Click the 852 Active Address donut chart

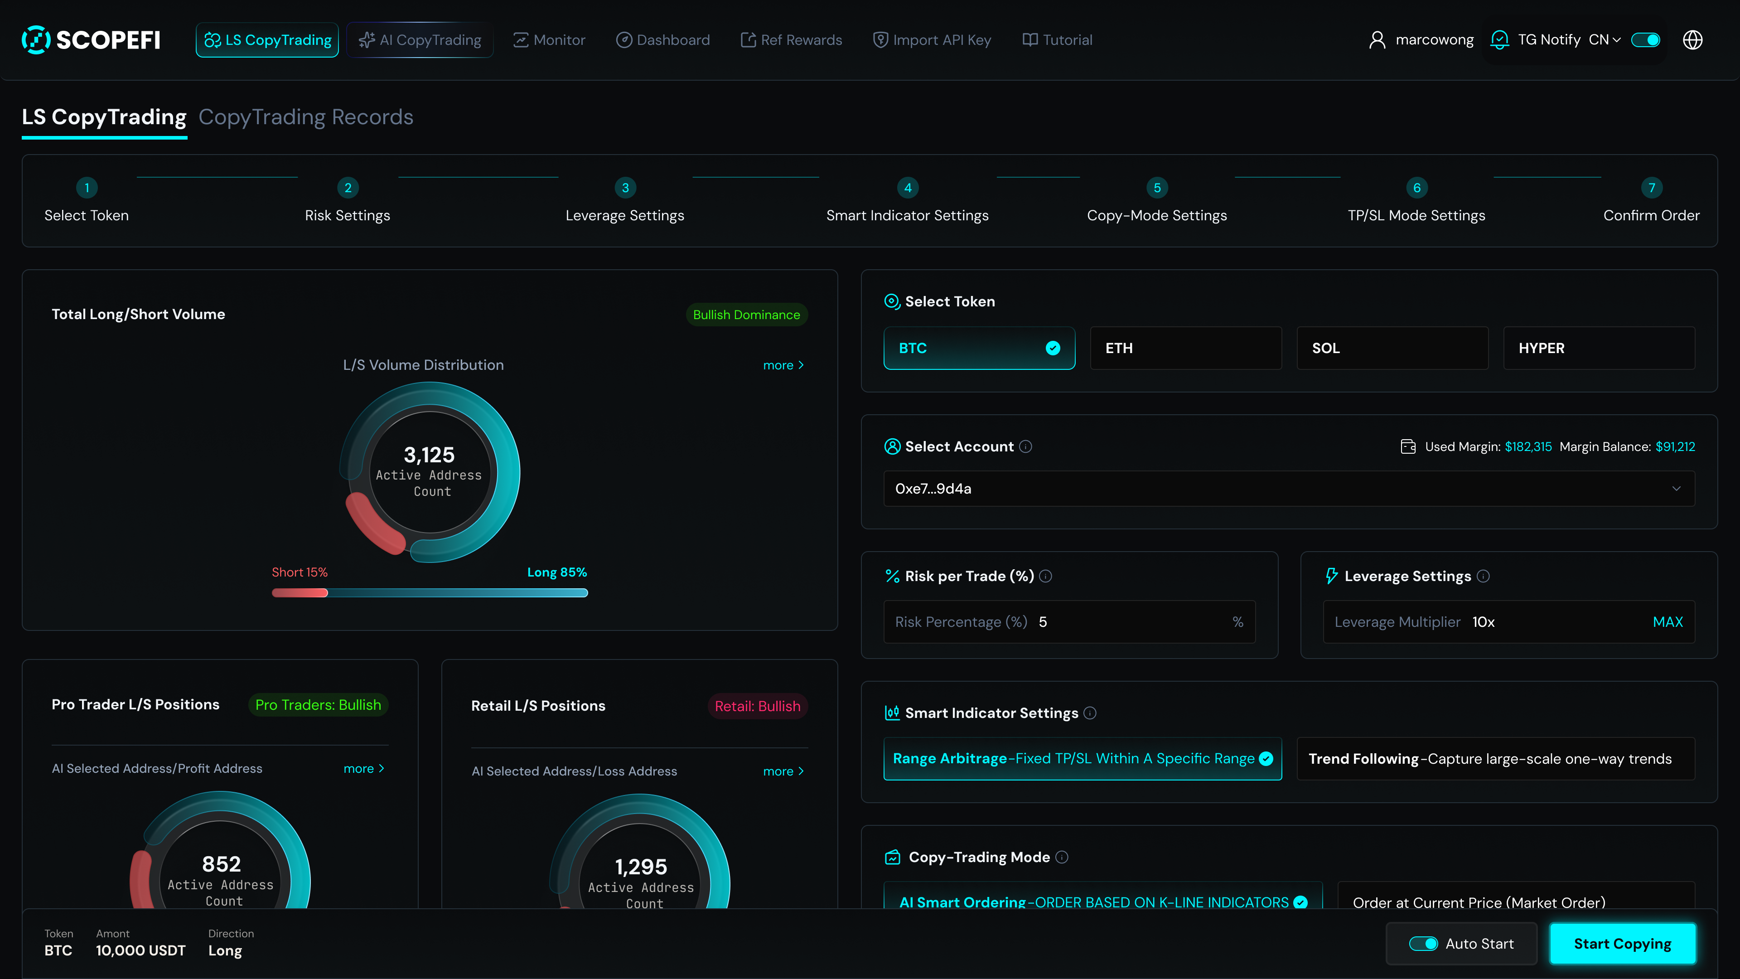click(220, 850)
